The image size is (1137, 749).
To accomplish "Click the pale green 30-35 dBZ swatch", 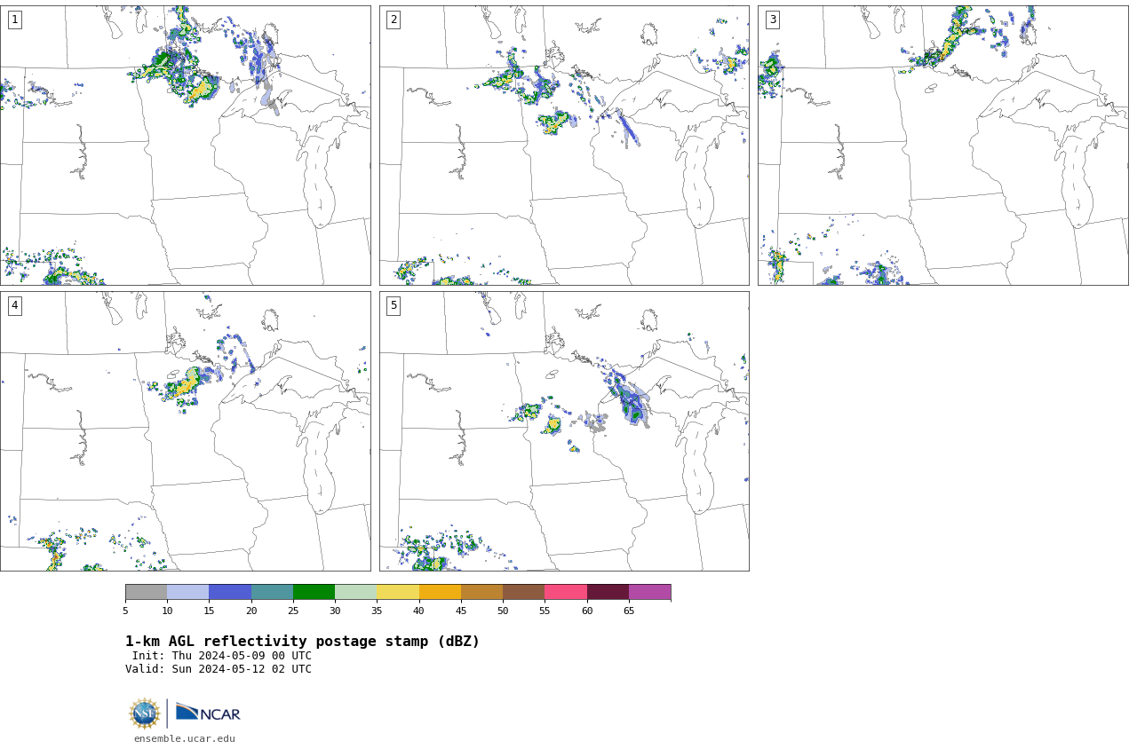I will pos(355,592).
